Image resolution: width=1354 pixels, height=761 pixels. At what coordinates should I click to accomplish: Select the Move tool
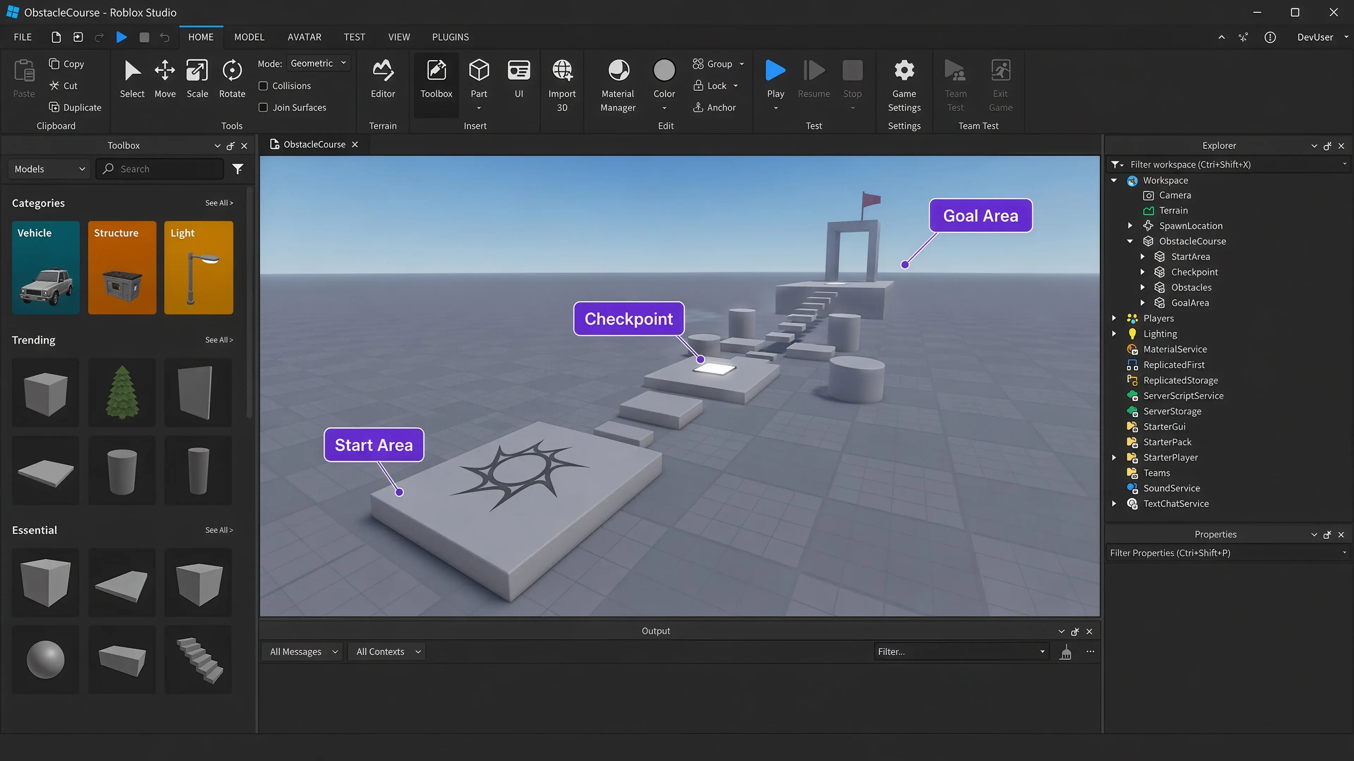[x=165, y=79]
